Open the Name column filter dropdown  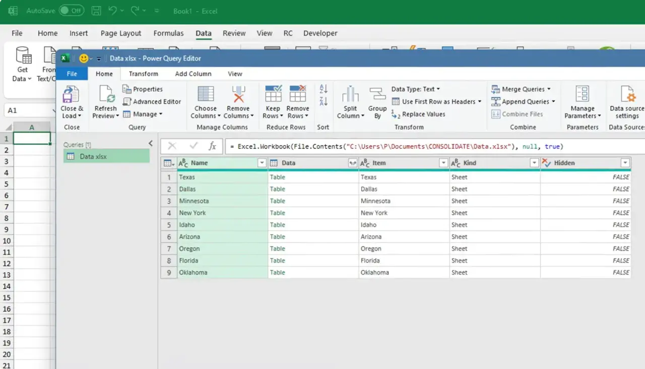click(x=262, y=163)
